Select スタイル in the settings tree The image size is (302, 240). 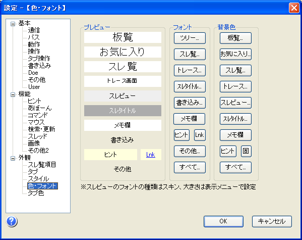(38, 179)
